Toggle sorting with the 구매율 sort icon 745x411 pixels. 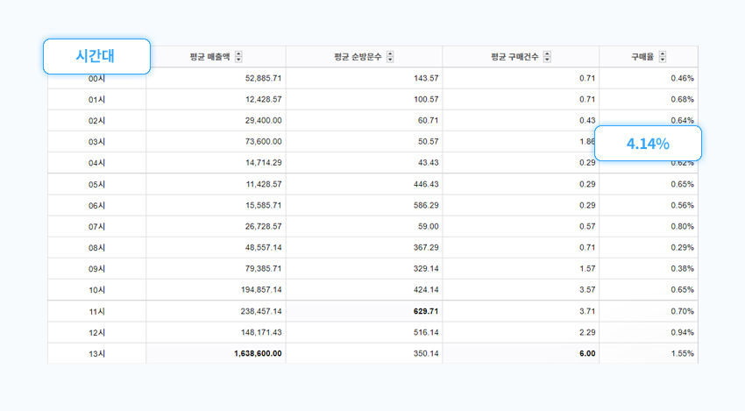663,57
